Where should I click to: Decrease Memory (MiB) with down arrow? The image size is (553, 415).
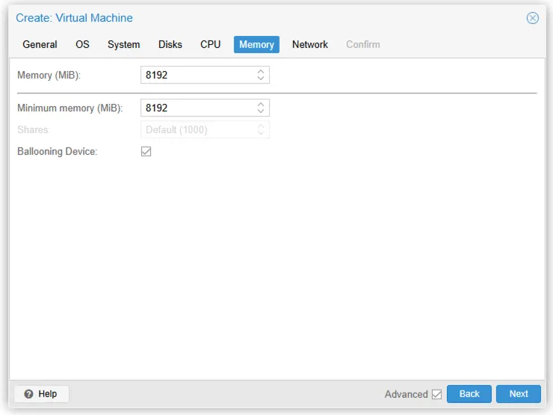[x=261, y=79]
